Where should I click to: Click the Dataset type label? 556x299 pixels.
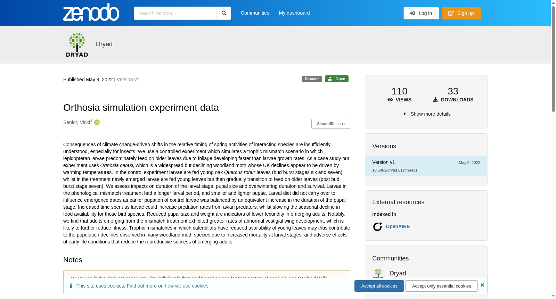click(312, 79)
